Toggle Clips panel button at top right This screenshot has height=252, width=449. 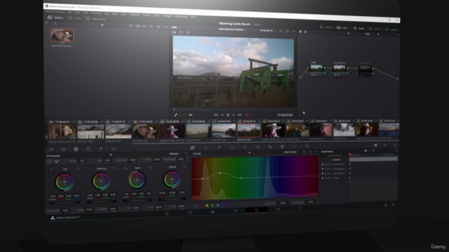pos(343,28)
